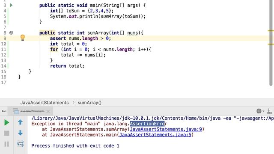This screenshot has height=154, width=274.
Task: Click sumArray() in the breadcrumb bar
Action: click(x=89, y=103)
